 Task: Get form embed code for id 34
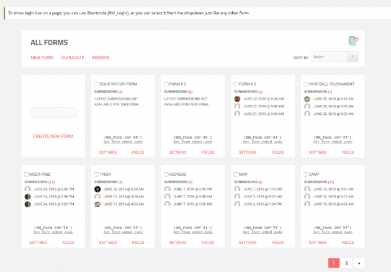[53, 232]
